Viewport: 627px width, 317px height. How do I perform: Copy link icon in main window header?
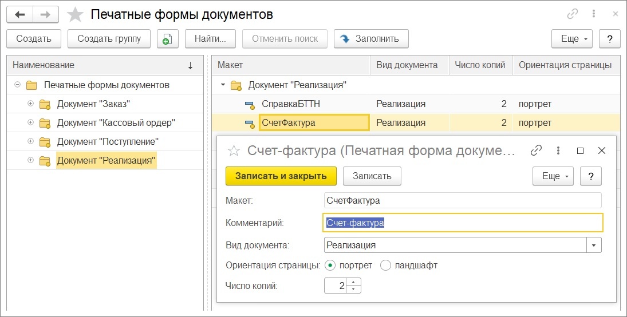[572, 14]
